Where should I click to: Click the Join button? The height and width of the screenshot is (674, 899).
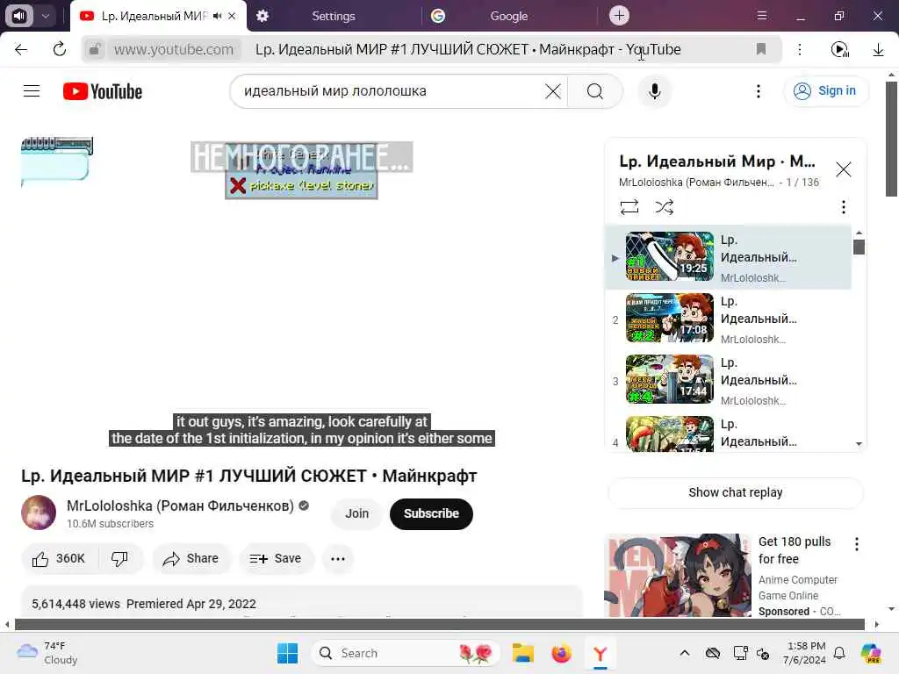356,513
